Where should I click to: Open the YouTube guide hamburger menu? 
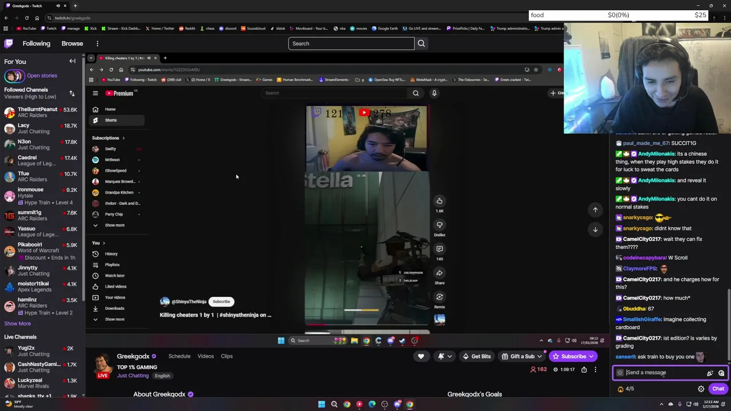[95, 93]
